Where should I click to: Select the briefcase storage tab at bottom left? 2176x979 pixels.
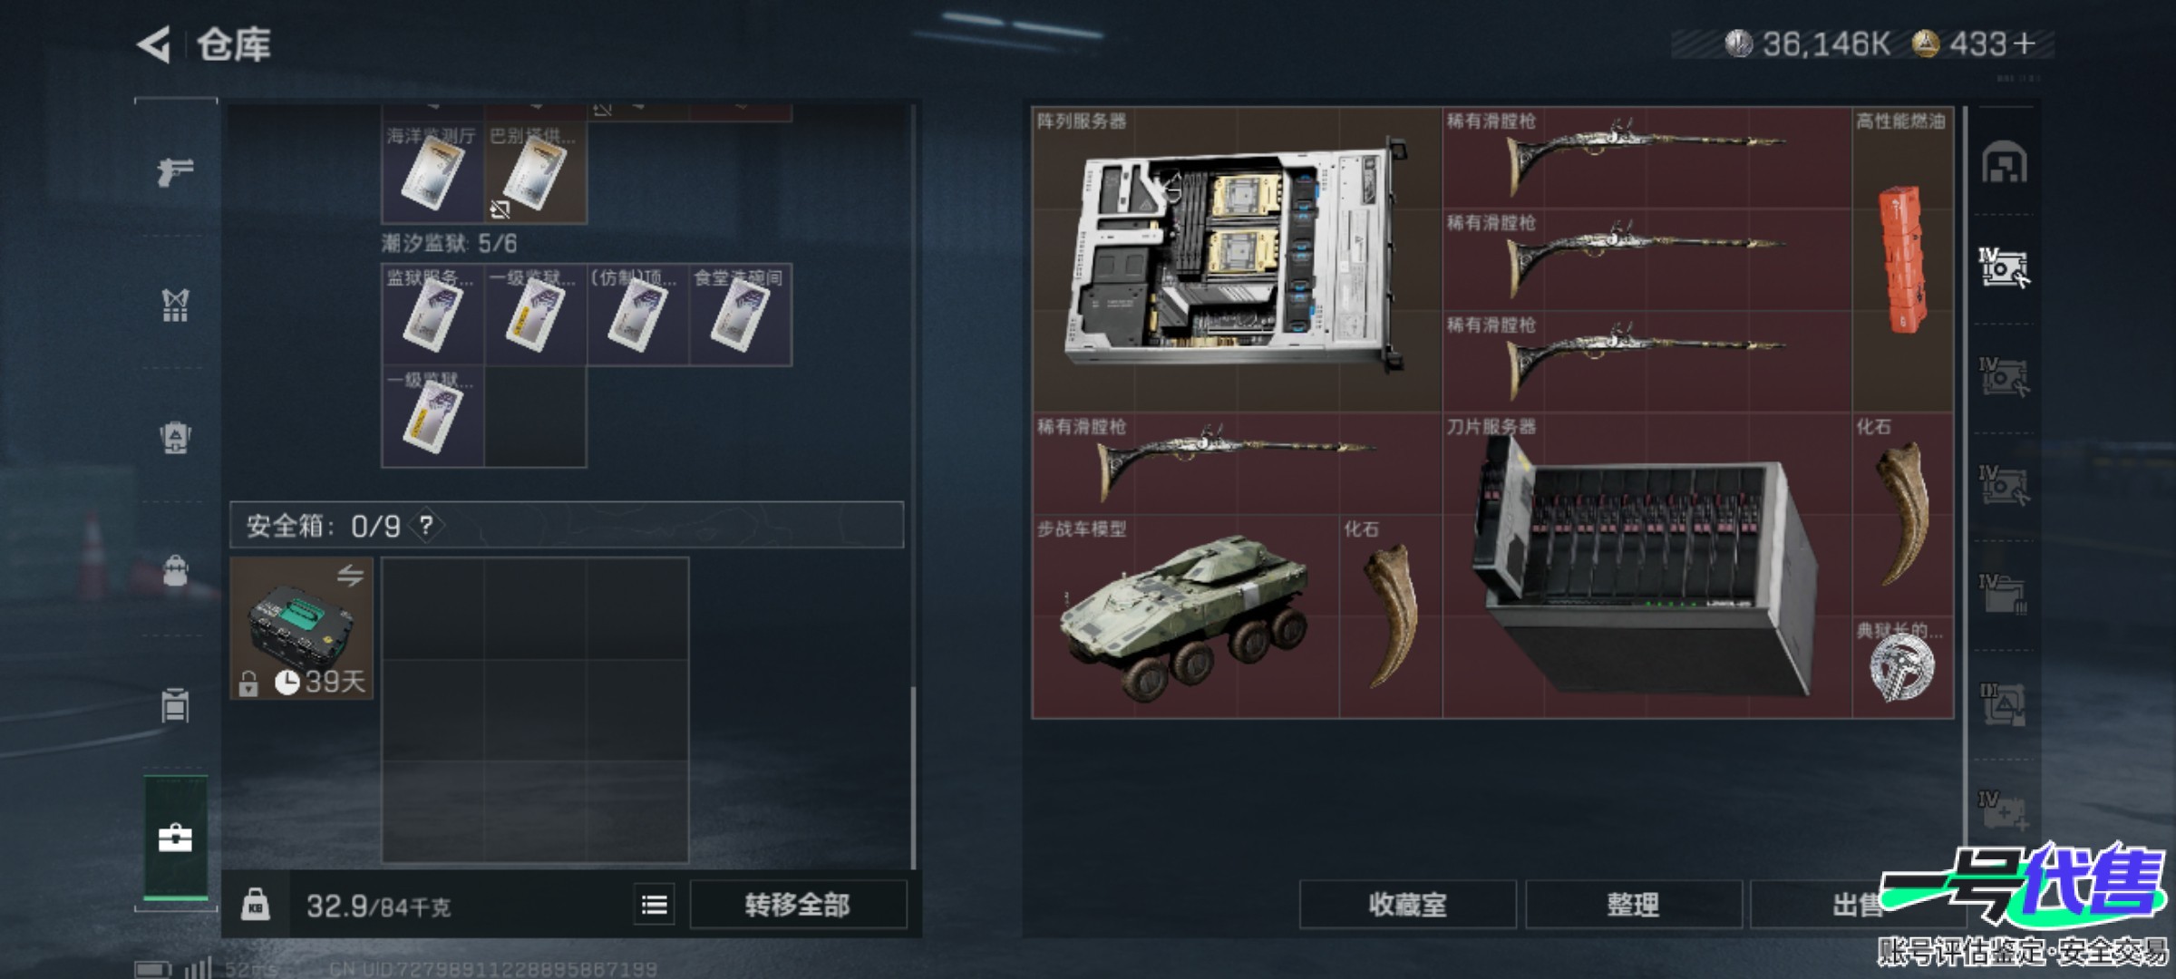175,838
